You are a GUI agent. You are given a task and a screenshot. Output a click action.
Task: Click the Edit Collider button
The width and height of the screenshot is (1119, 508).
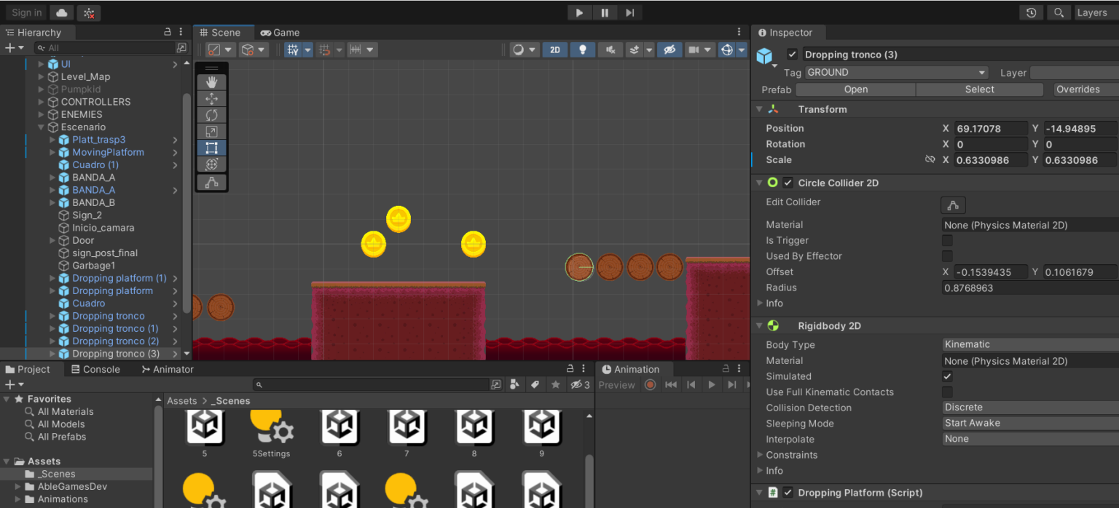click(x=953, y=205)
